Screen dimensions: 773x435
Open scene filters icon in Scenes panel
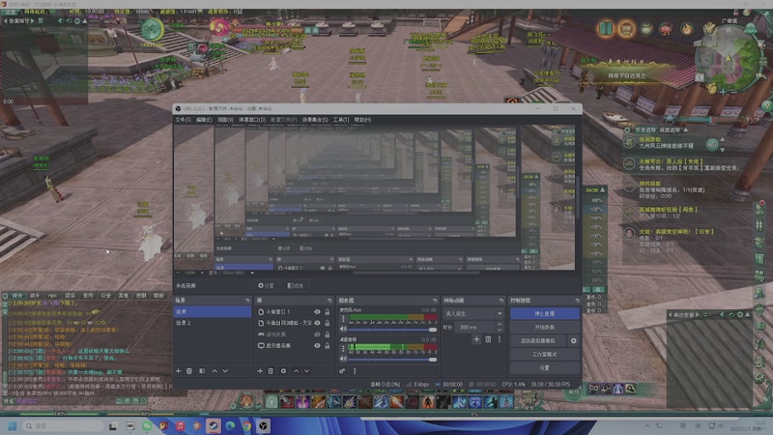(x=202, y=371)
